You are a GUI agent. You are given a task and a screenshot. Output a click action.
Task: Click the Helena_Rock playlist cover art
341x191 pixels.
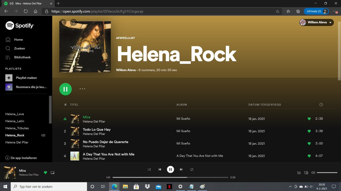point(85,47)
